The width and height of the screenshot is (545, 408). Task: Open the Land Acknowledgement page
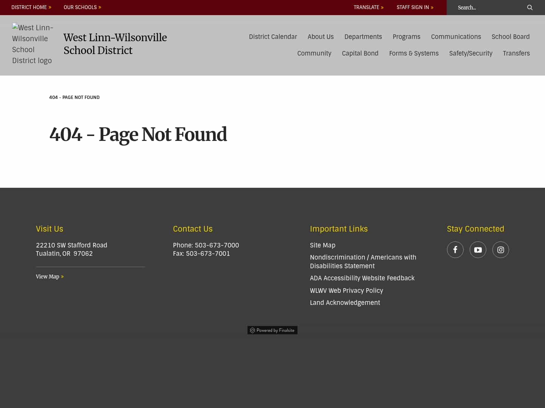[x=345, y=303]
